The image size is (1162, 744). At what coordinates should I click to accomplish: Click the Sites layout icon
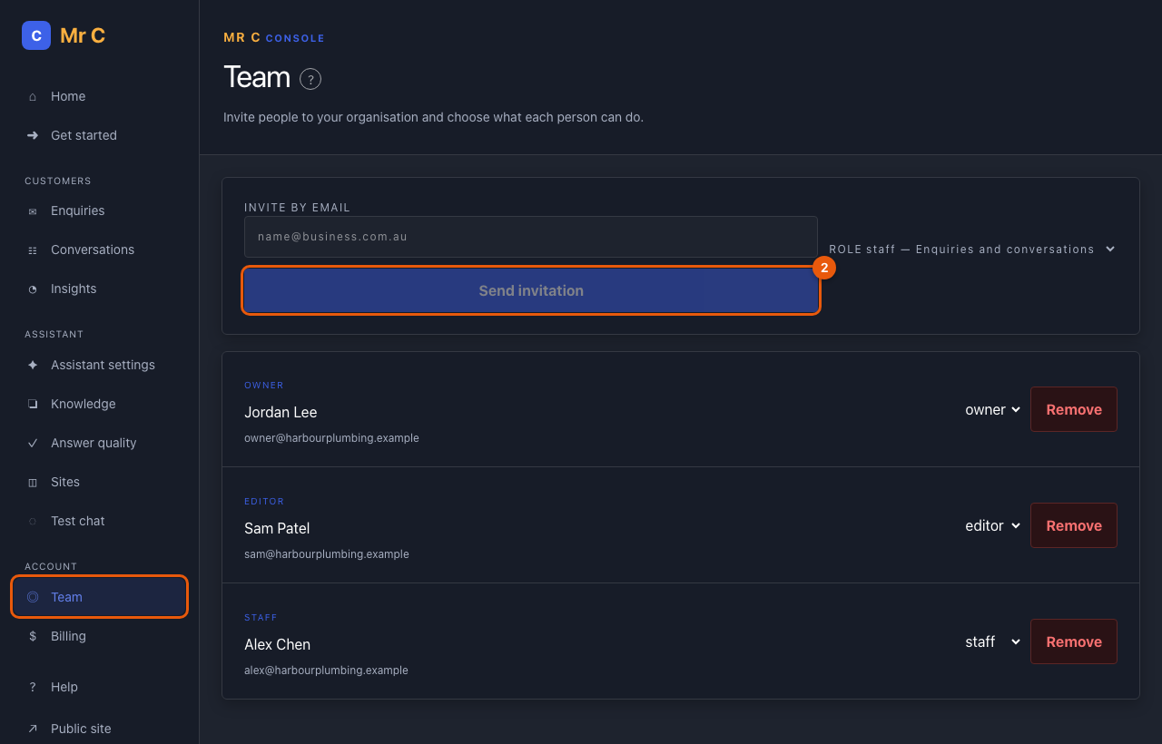(x=33, y=482)
